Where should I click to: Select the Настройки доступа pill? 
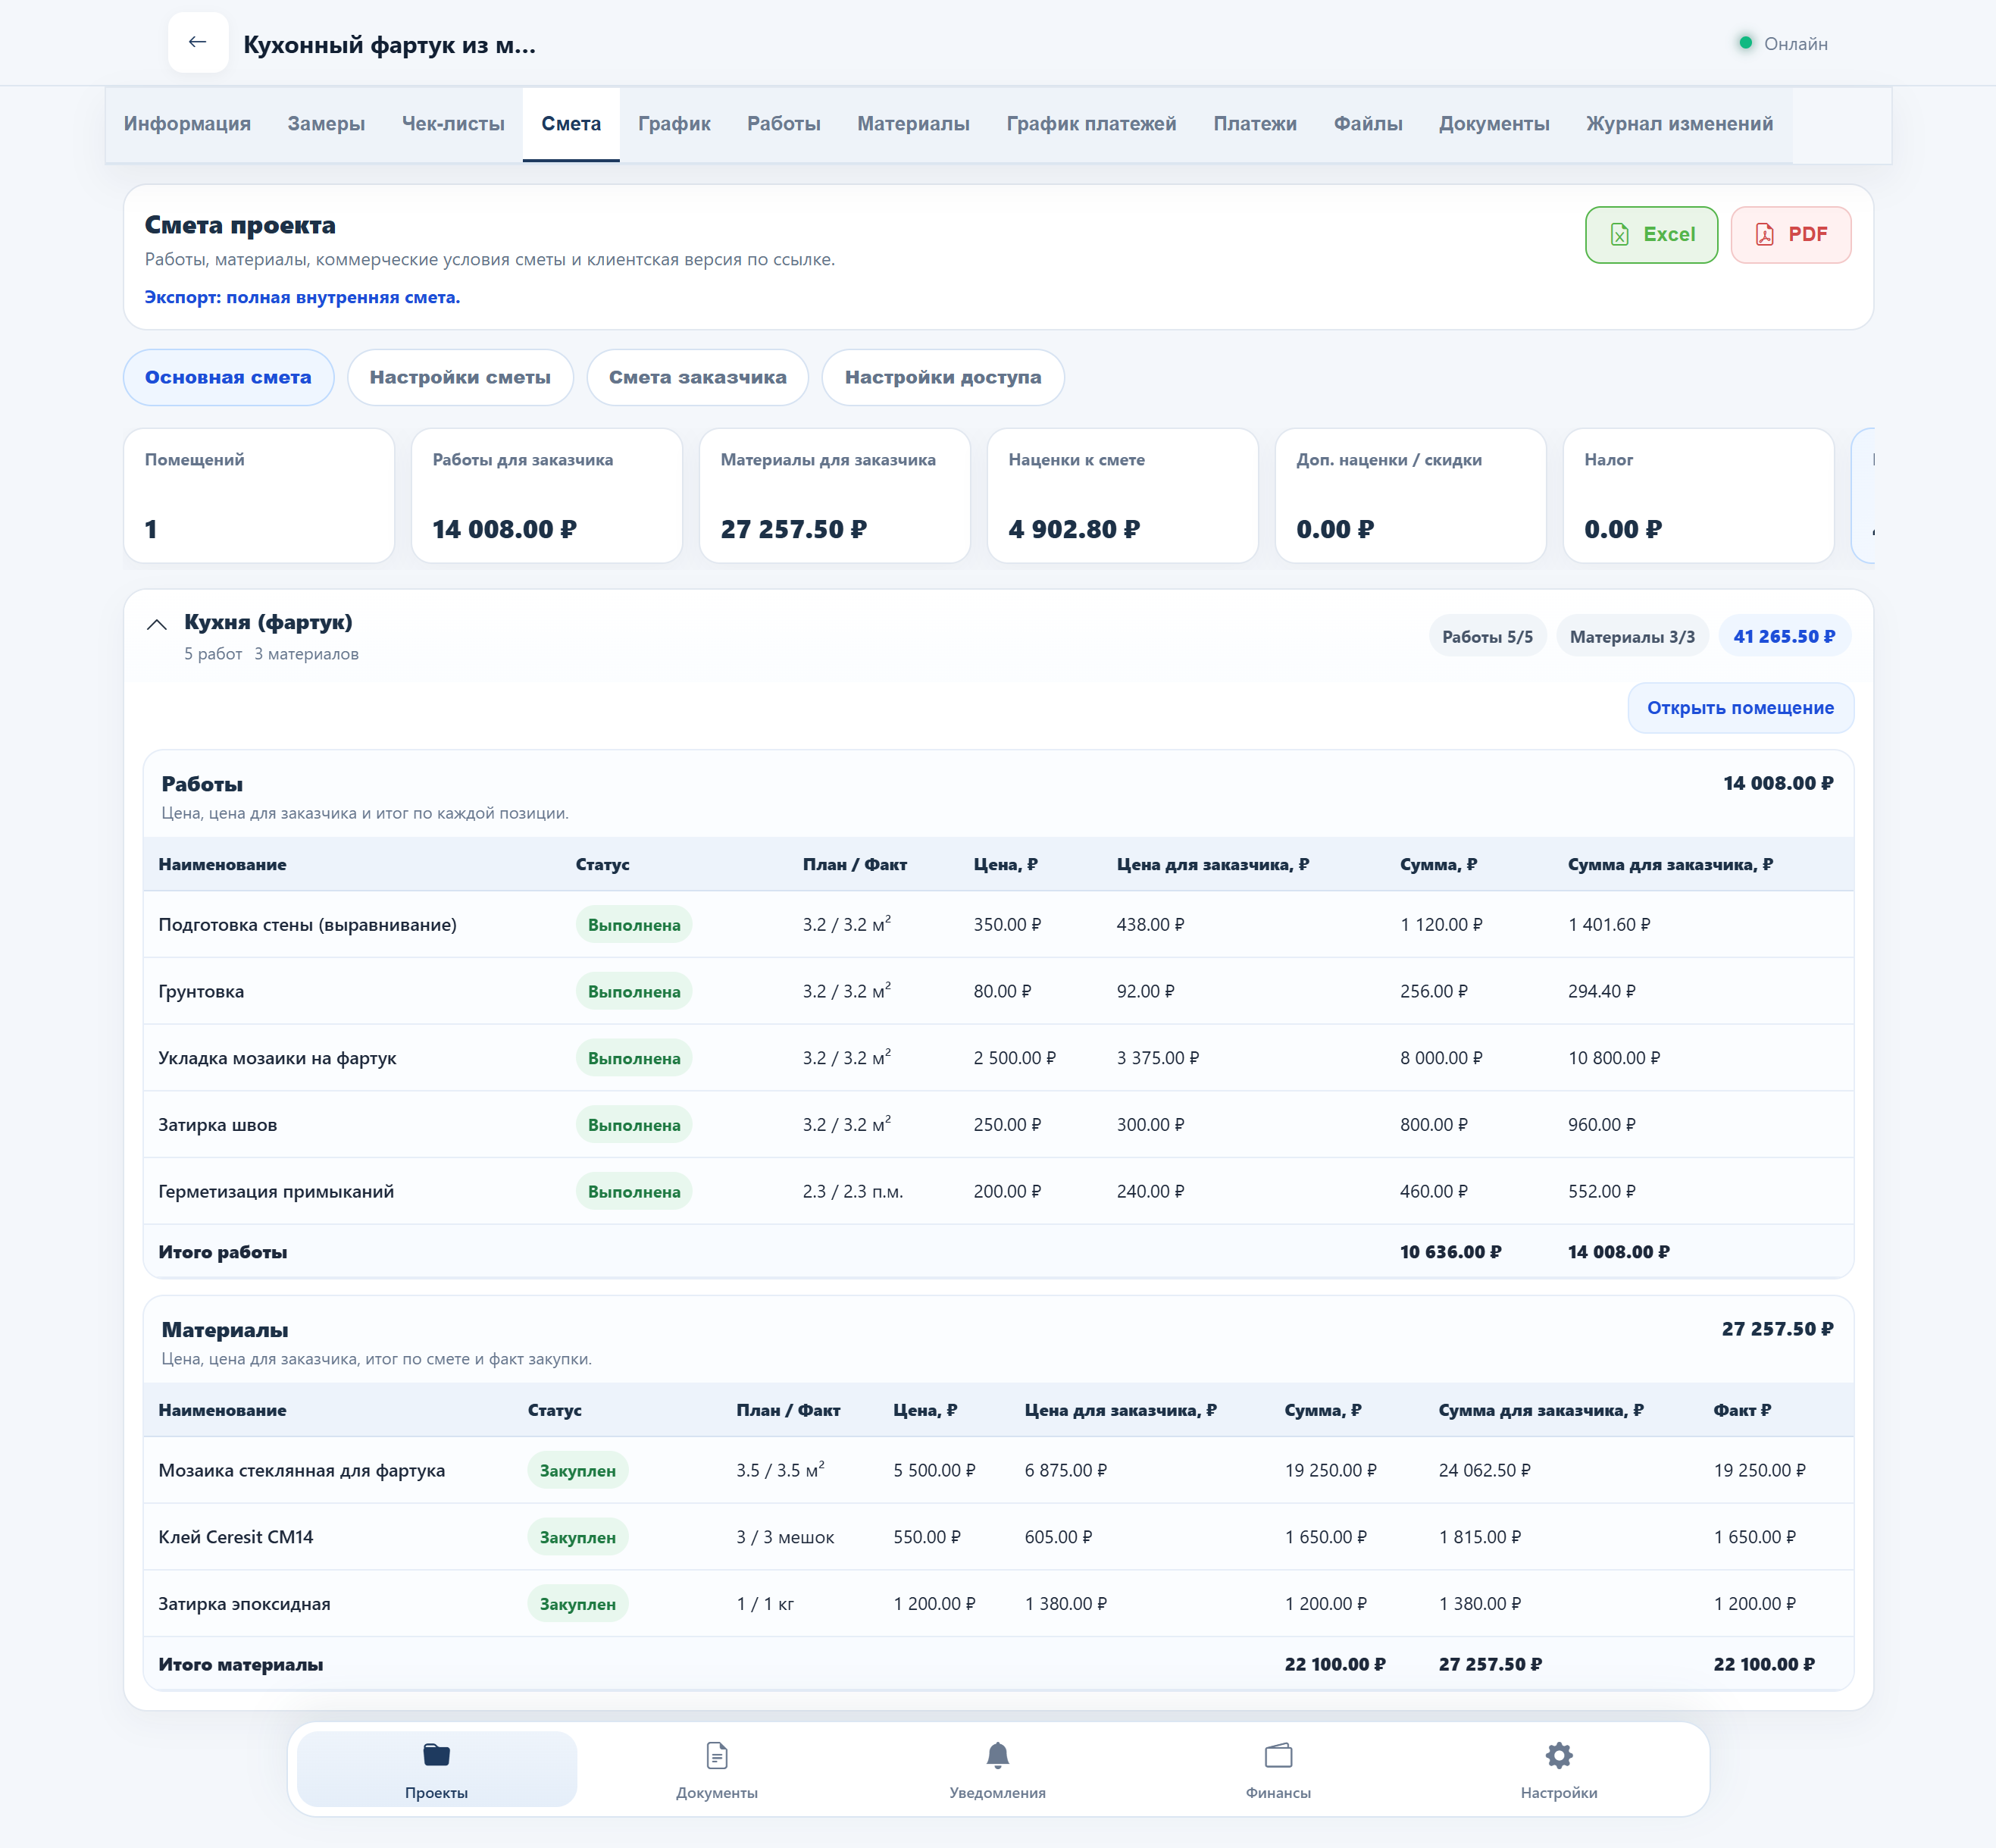(941, 377)
